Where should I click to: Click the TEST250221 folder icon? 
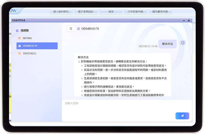click(19, 54)
